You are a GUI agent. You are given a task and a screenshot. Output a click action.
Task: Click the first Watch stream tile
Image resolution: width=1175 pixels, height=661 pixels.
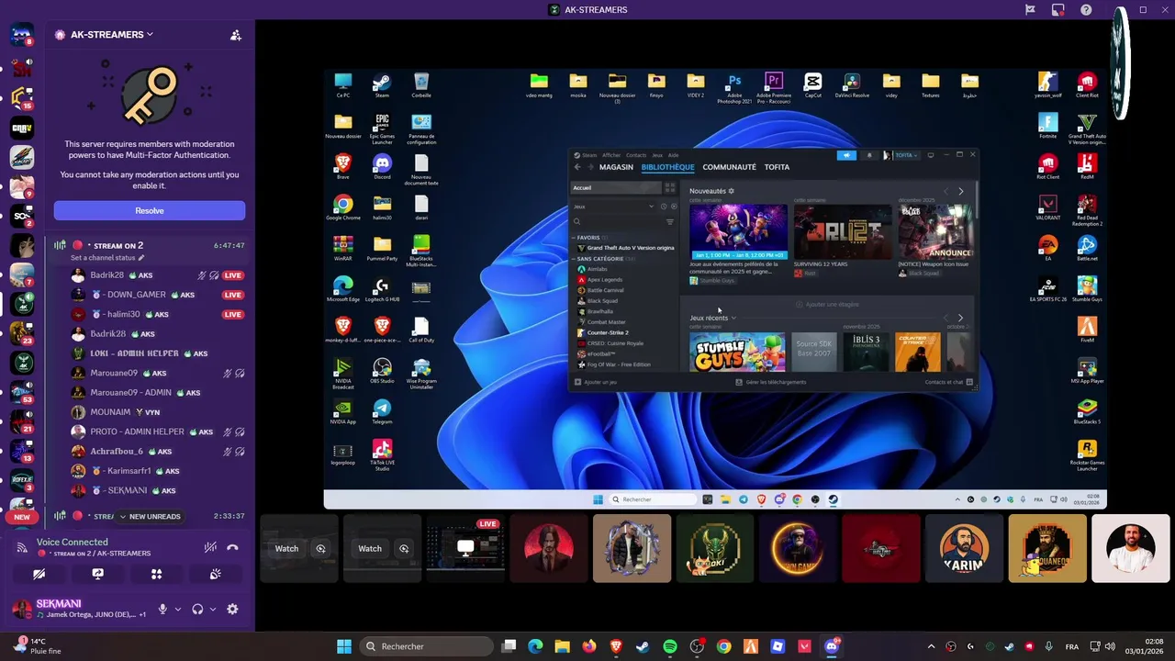(x=286, y=548)
